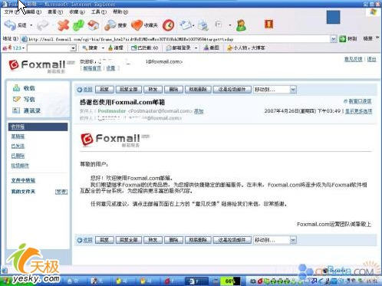Click the top 彻底删除 button
Screen dimensions: 382x286
pos(198,90)
